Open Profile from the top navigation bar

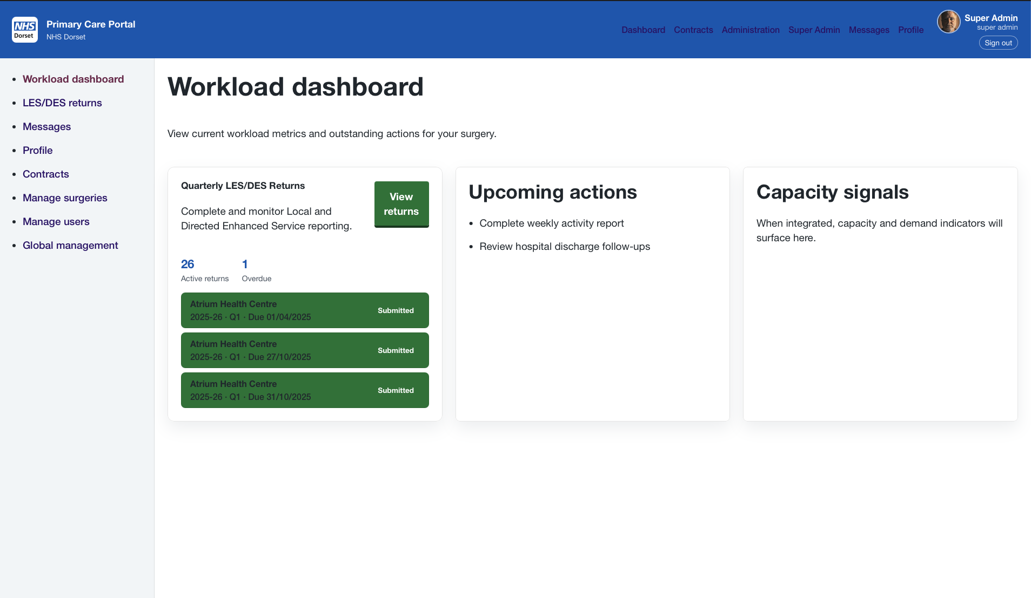point(911,30)
